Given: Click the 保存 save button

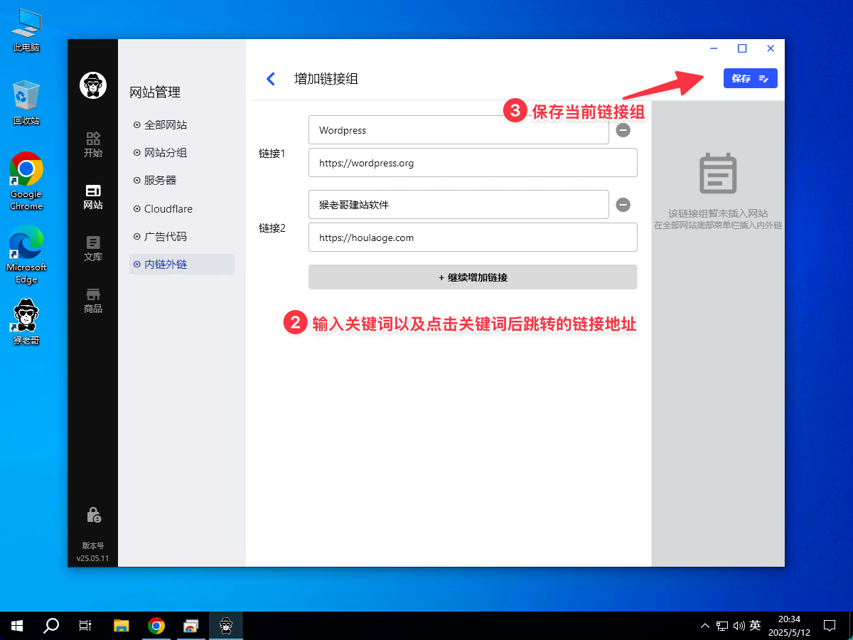Looking at the screenshot, I should point(750,78).
